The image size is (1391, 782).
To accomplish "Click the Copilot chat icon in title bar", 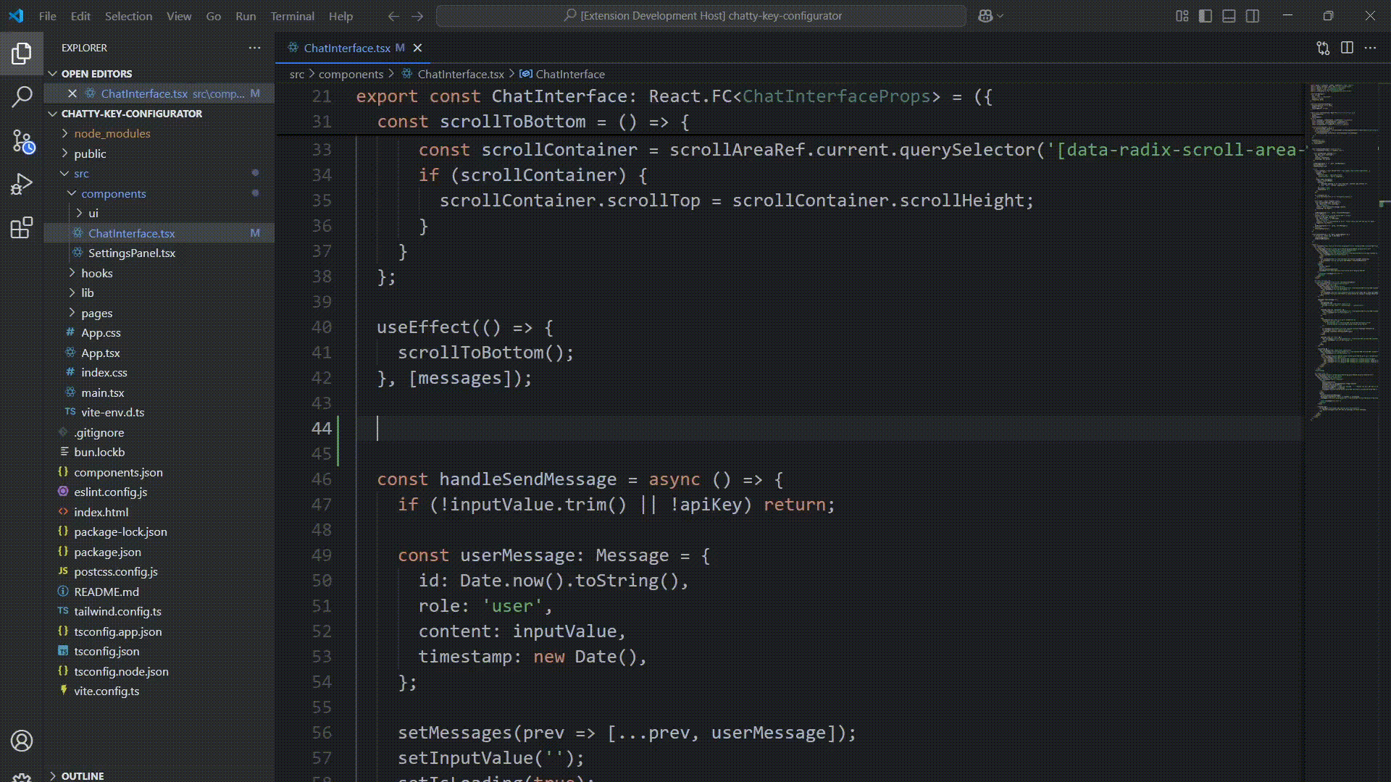I will pyautogui.click(x=985, y=16).
